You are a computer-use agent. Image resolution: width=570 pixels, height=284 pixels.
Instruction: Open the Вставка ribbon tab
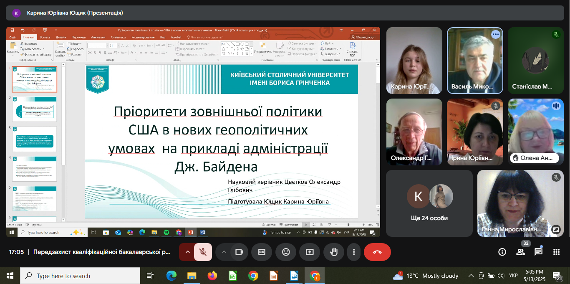point(45,37)
